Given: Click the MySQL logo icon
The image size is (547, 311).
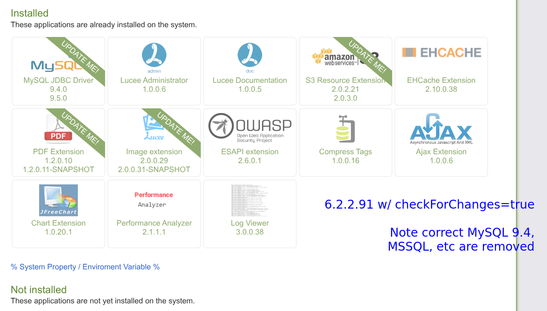Looking at the screenshot, I should [x=53, y=65].
